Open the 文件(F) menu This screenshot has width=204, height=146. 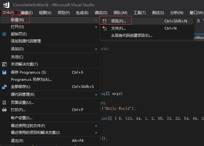pyautogui.click(x=8, y=13)
